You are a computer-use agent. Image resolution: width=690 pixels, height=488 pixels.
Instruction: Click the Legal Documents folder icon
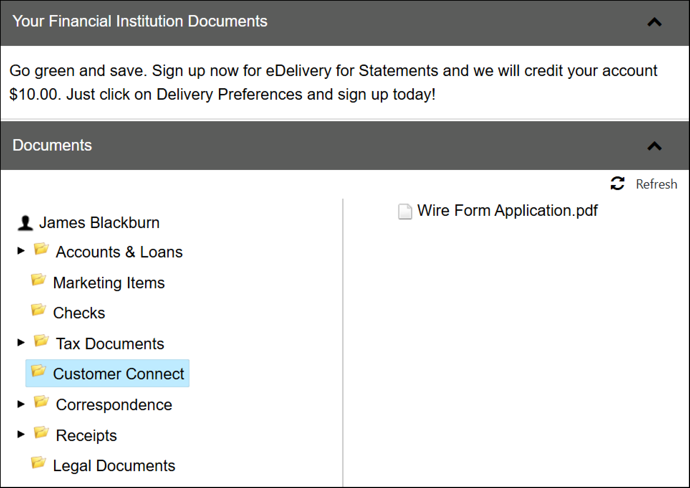38,463
